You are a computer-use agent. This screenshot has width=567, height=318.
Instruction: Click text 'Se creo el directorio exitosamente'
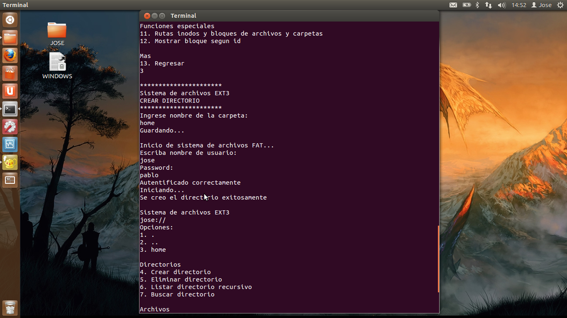(x=203, y=198)
